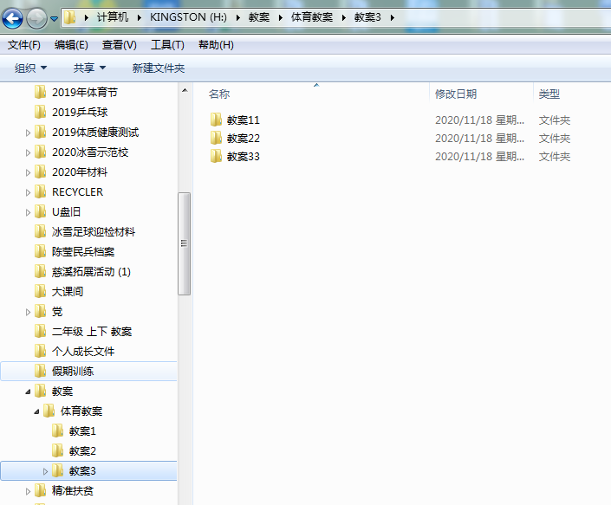The width and height of the screenshot is (611, 505).
Task: Click folder icon of 2020冰雪示范校
Action: (x=41, y=152)
